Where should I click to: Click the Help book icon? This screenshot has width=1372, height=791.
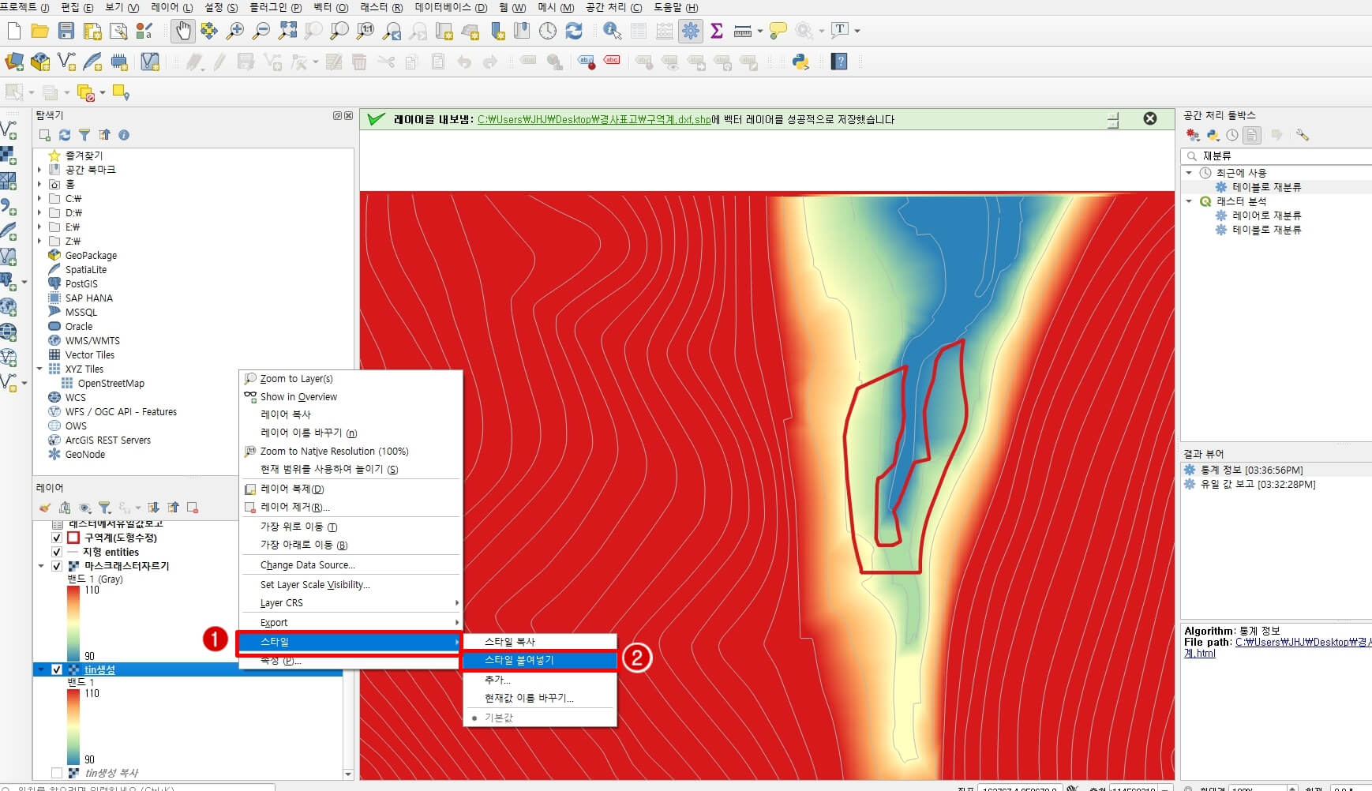[x=839, y=62]
